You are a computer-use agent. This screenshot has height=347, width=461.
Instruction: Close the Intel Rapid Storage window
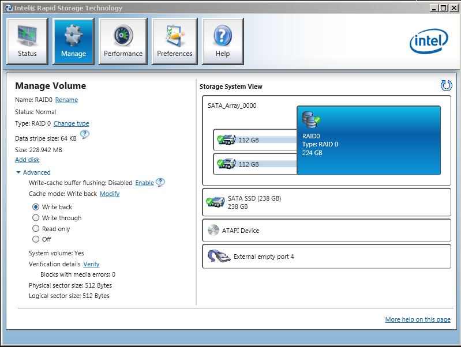point(453,8)
